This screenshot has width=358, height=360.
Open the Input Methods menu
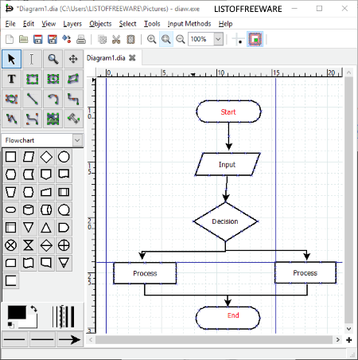point(189,24)
